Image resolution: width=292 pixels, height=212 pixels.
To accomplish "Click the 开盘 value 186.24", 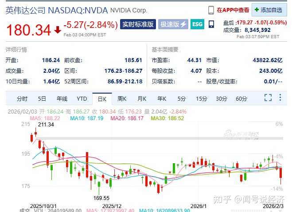I will tap(51, 60).
